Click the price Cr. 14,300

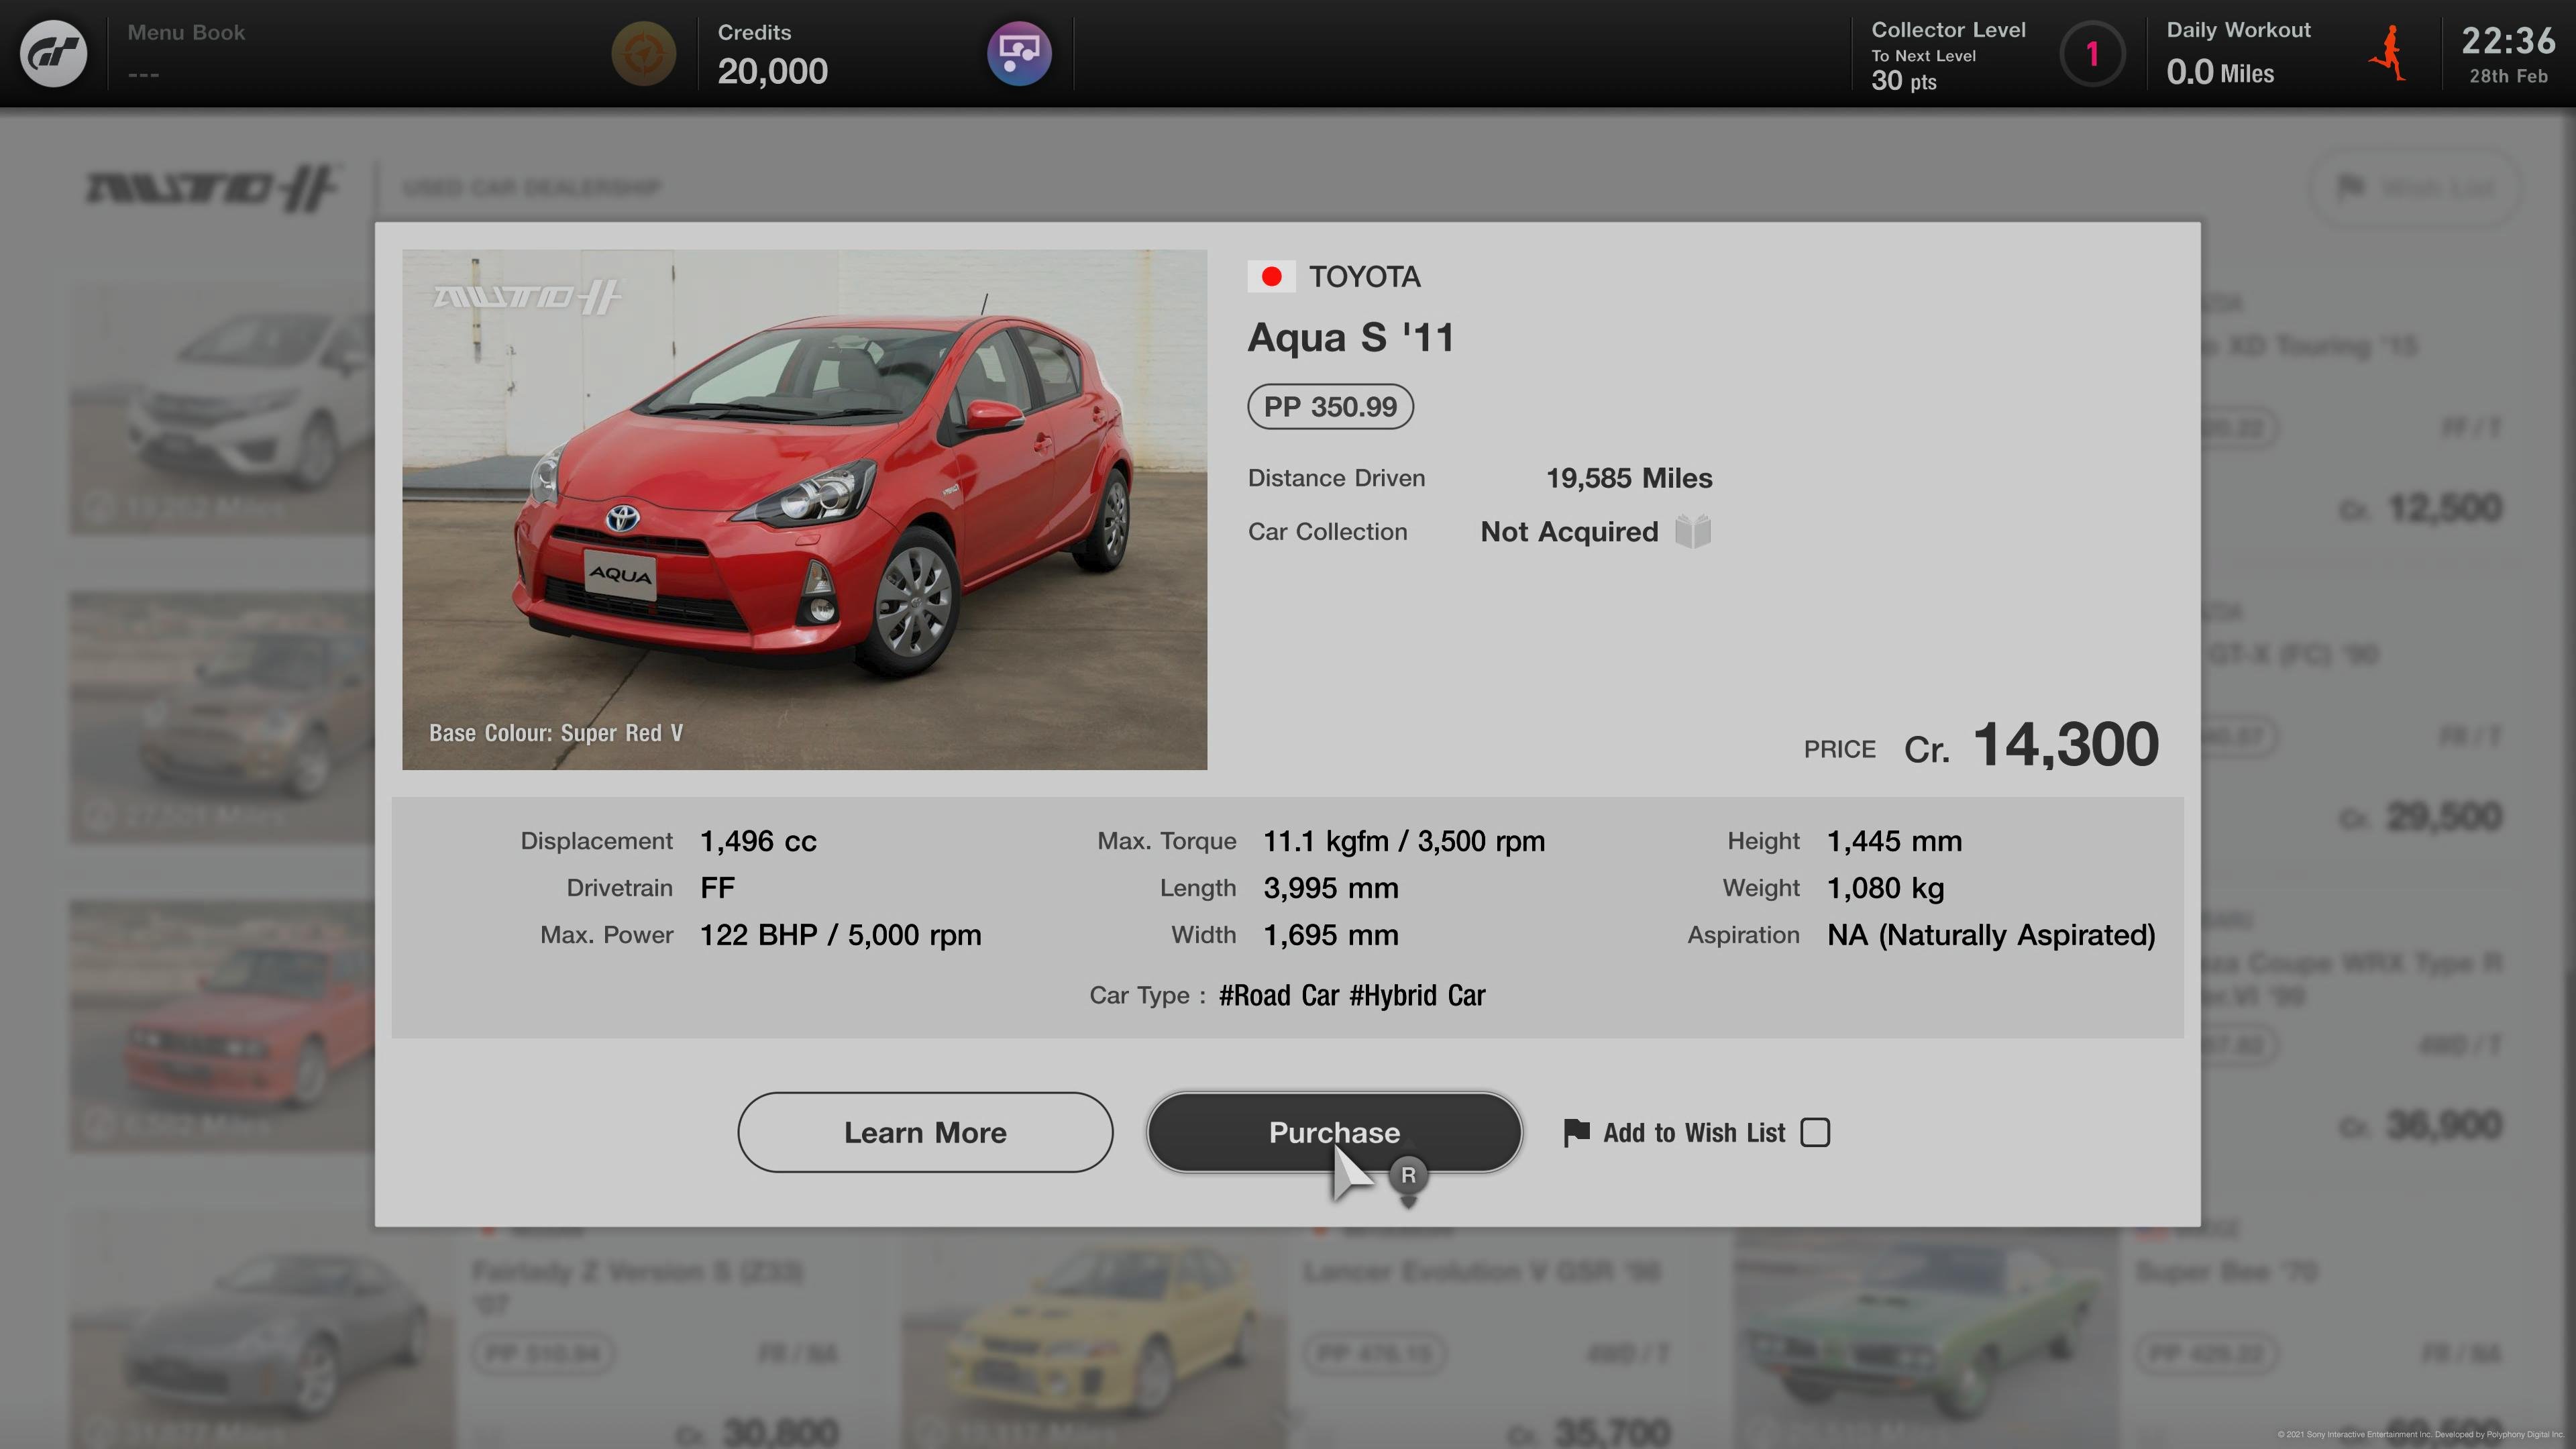[2030, 745]
